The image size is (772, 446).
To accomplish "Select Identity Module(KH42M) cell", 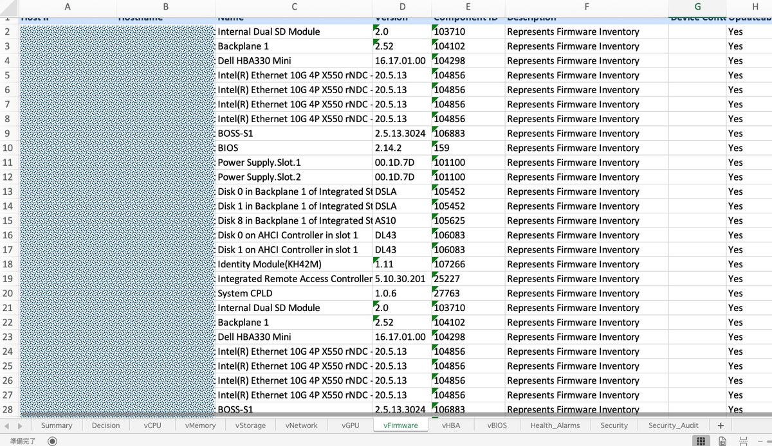I will (294, 264).
